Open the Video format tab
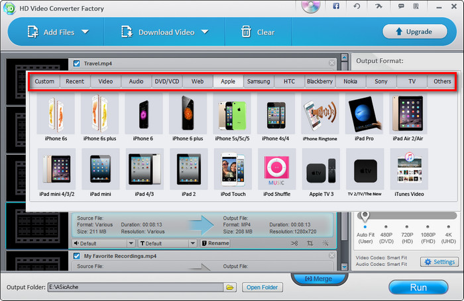This screenshot has width=464, height=301. coord(105,81)
